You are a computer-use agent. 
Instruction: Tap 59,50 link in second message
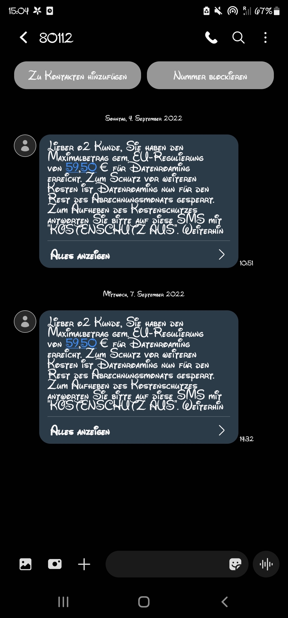point(81,343)
